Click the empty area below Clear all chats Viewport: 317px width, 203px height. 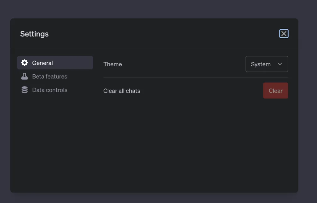(x=196, y=145)
